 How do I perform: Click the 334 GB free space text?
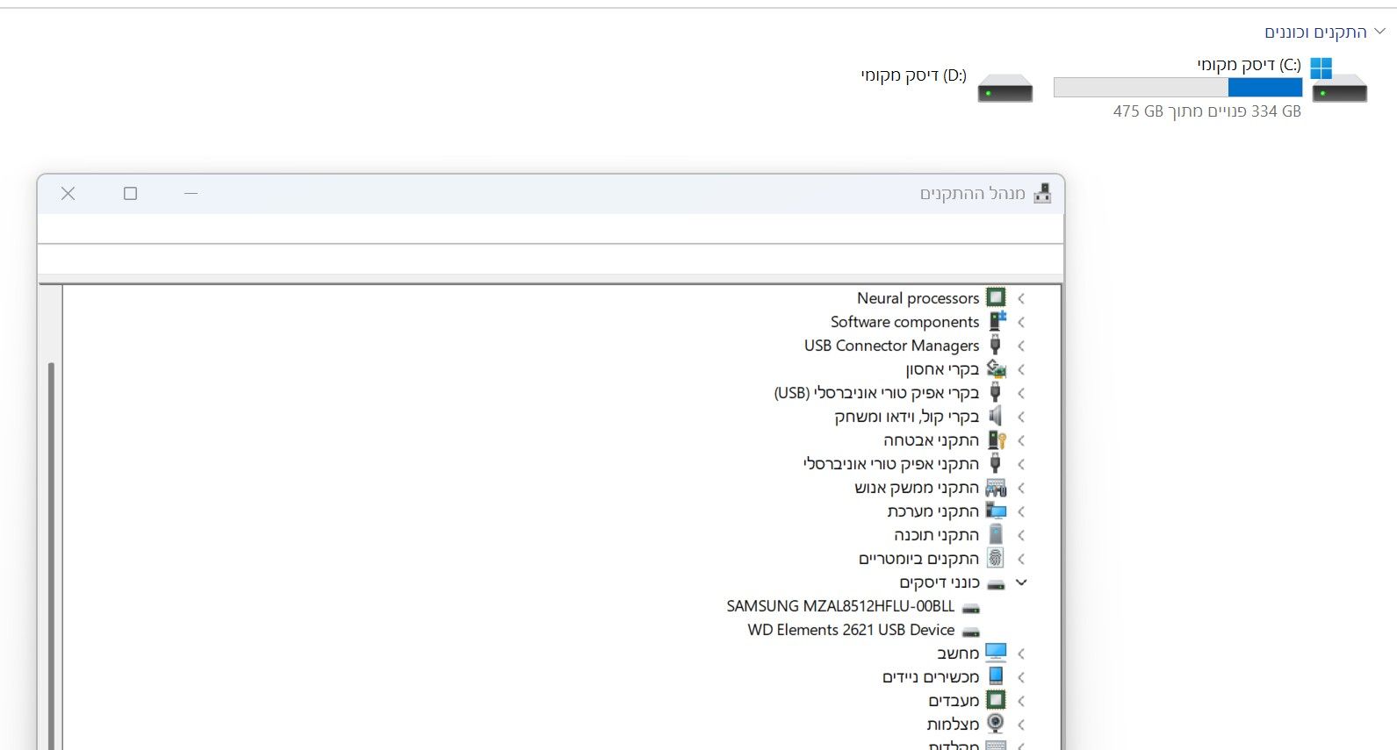1206,111
